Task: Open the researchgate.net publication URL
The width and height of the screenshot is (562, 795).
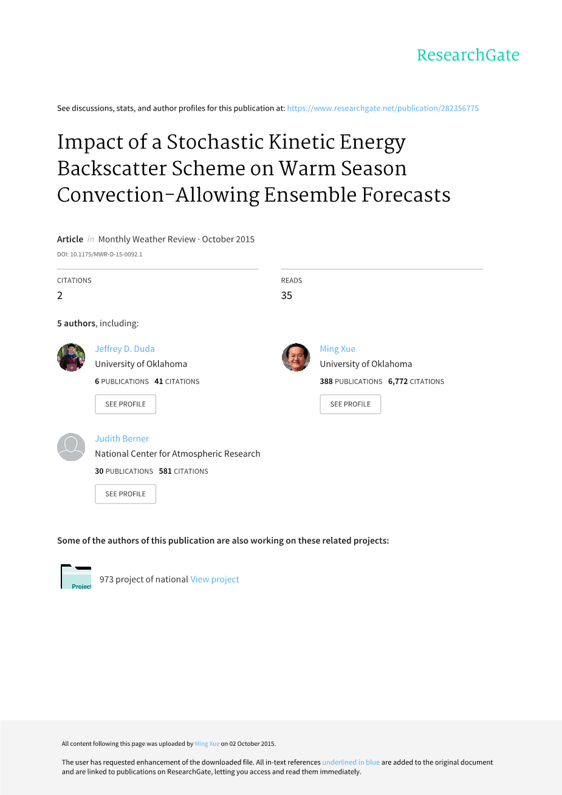Action: (x=383, y=108)
